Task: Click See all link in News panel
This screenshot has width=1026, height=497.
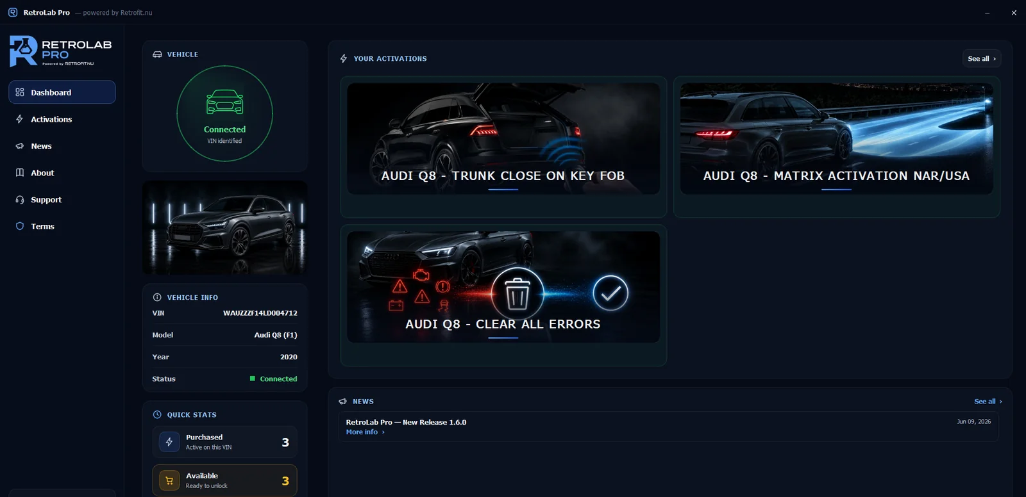Action: (x=988, y=402)
